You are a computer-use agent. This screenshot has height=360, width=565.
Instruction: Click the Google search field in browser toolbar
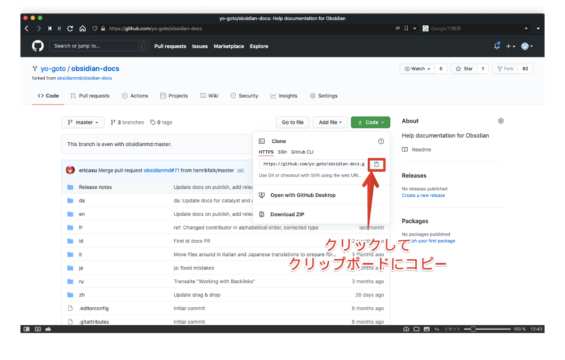tap(476, 28)
